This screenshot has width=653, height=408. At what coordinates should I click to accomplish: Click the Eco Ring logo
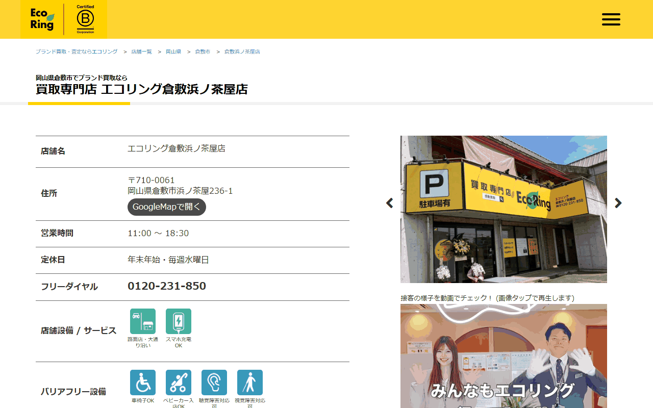(42, 19)
